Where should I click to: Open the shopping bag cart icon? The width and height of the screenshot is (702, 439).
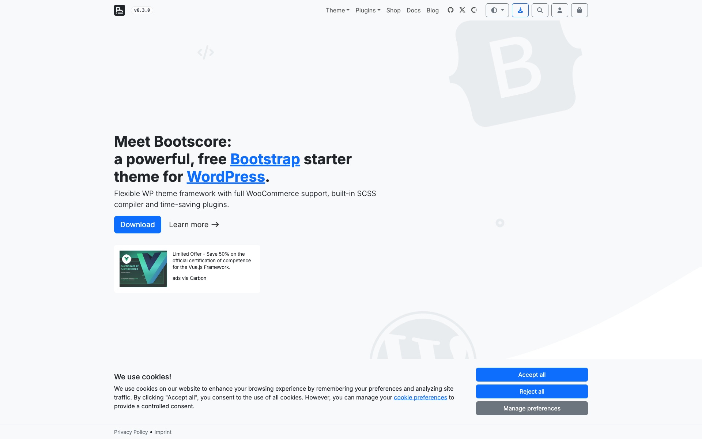pos(579,10)
